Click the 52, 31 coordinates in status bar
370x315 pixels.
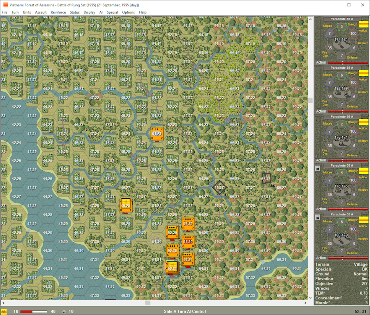361,311
